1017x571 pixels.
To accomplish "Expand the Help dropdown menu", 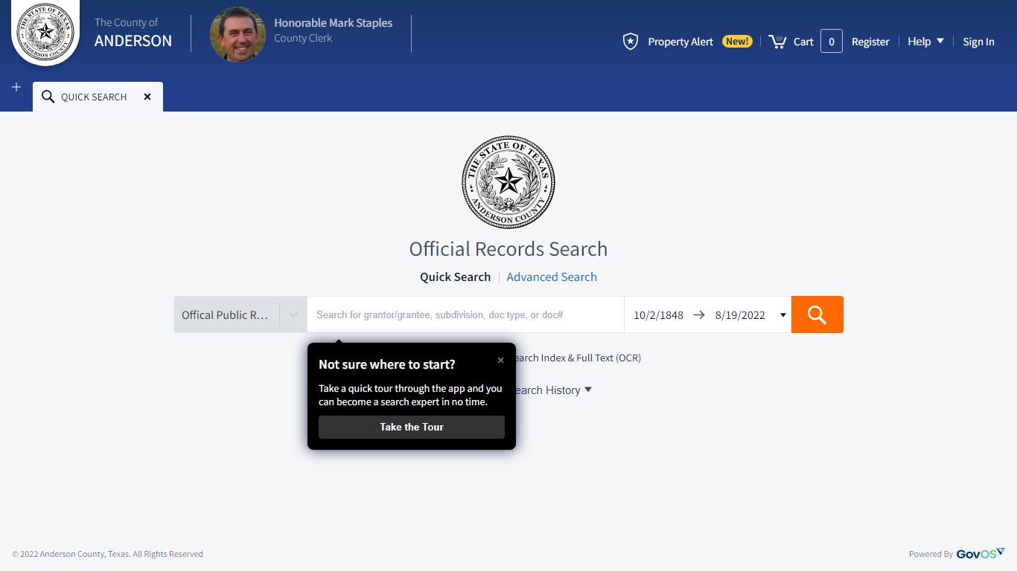I will (x=925, y=42).
